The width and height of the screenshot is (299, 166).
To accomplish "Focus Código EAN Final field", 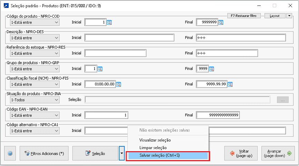I will pyautogui.click(x=218, y=115).
